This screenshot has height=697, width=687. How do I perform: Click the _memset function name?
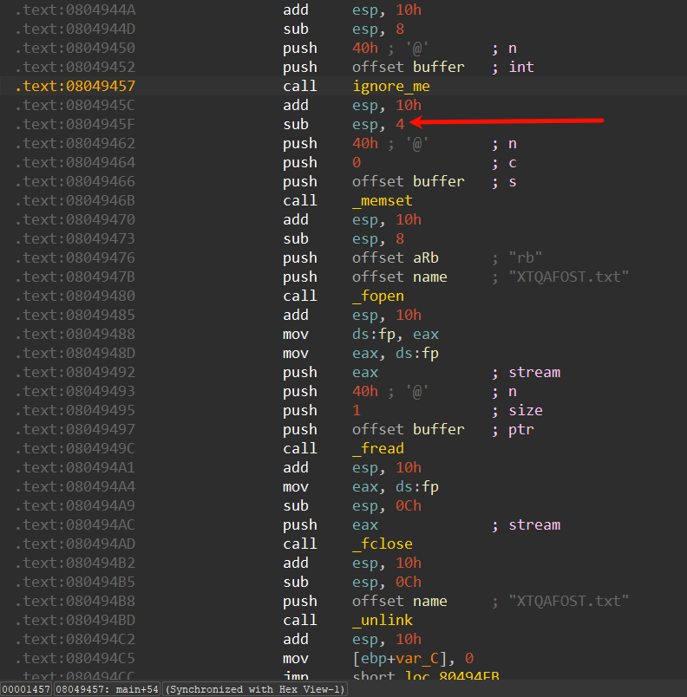(383, 200)
